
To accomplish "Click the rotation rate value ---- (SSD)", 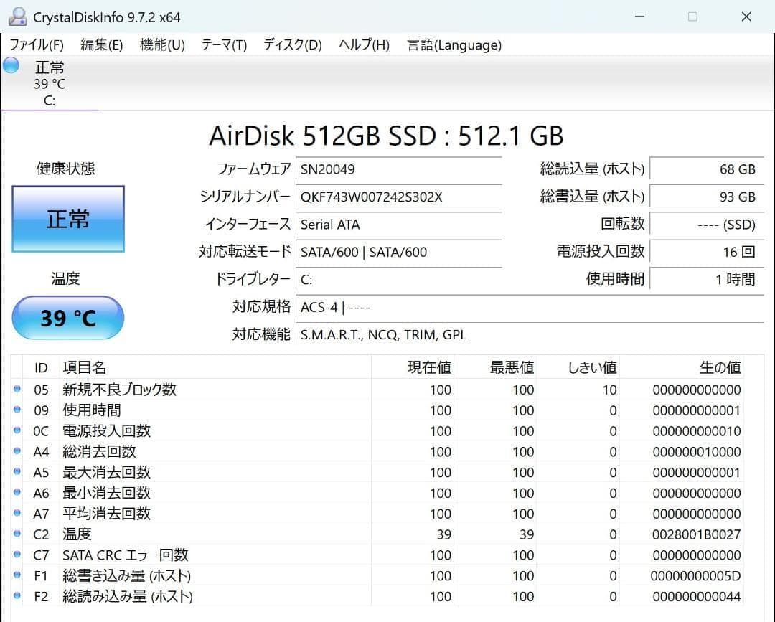I will point(707,225).
